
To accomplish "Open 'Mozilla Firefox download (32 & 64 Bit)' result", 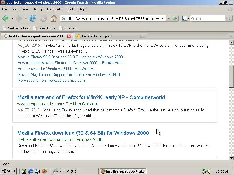I will click(83, 133).
